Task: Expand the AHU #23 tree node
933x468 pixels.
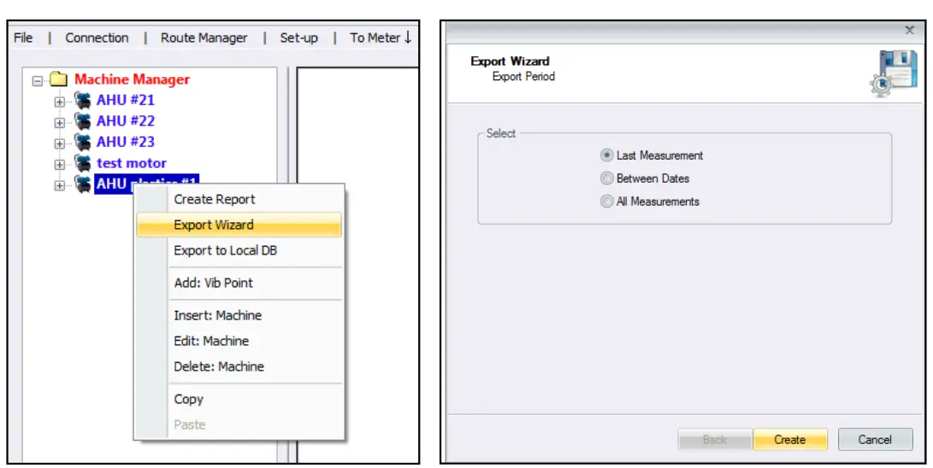Action: (x=60, y=143)
